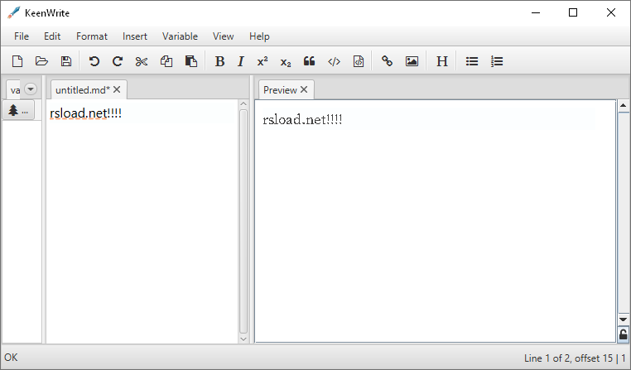Undo the last edit
This screenshot has height=370, width=631.
[x=94, y=61]
